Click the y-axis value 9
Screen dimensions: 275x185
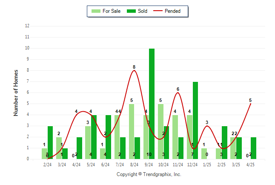[28, 59]
